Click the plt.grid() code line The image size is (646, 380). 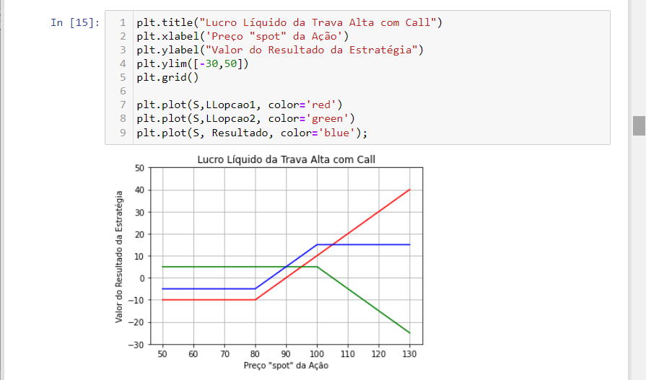click(164, 77)
